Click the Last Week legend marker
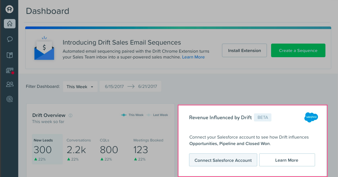Image resolution: width=338 pixels, height=177 pixels. 149,115
